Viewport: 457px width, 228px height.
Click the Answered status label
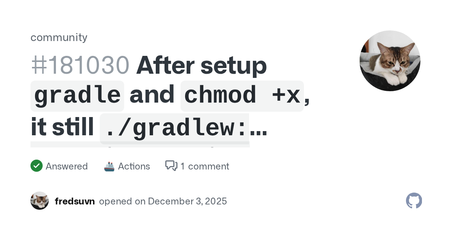(67, 166)
